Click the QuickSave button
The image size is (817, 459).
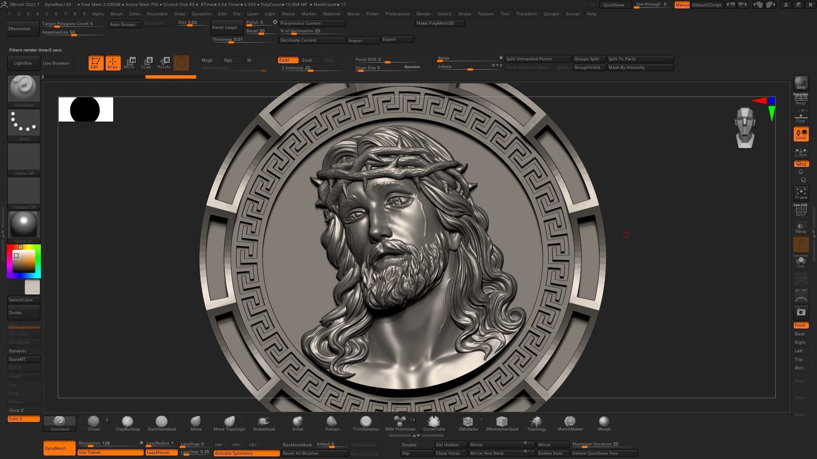(x=615, y=5)
